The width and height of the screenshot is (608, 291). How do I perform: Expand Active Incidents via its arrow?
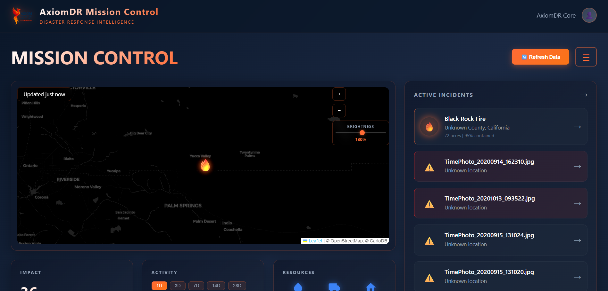tap(584, 95)
